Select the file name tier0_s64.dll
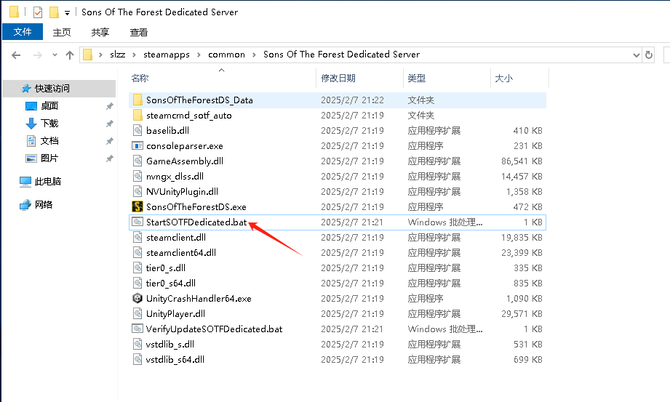Image resolution: width=670 pixels, height=402 pixels. [171, 284]
